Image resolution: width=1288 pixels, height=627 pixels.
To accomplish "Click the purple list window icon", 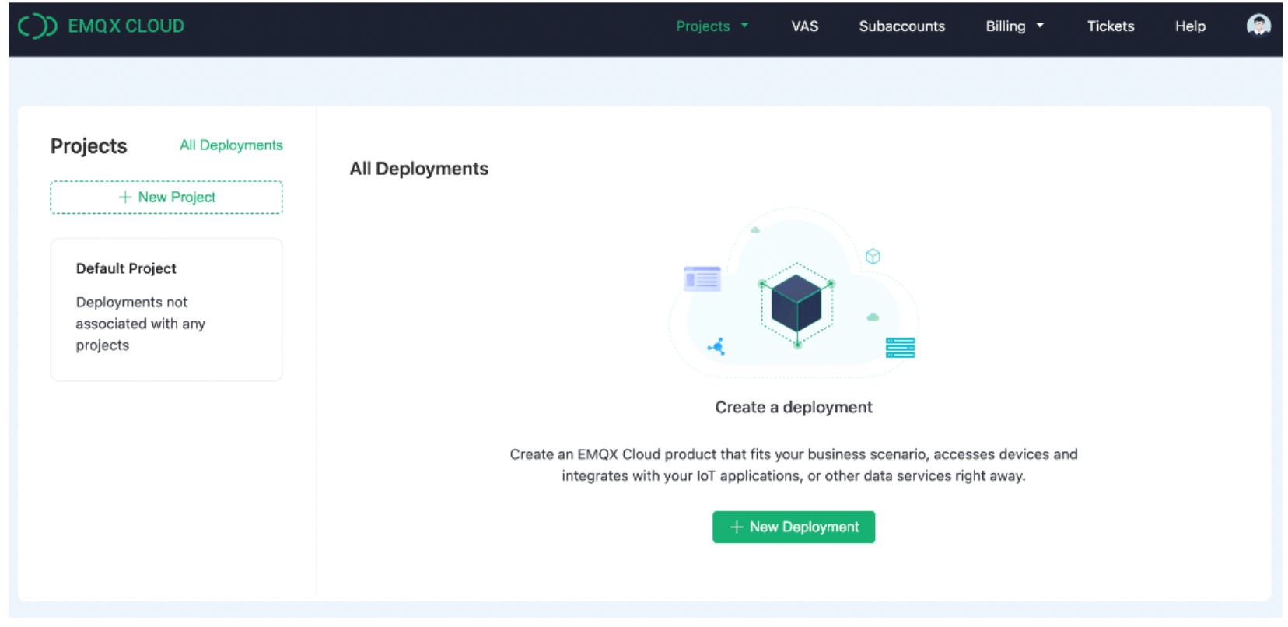I will pyautogui.click(x=702, y=278).
